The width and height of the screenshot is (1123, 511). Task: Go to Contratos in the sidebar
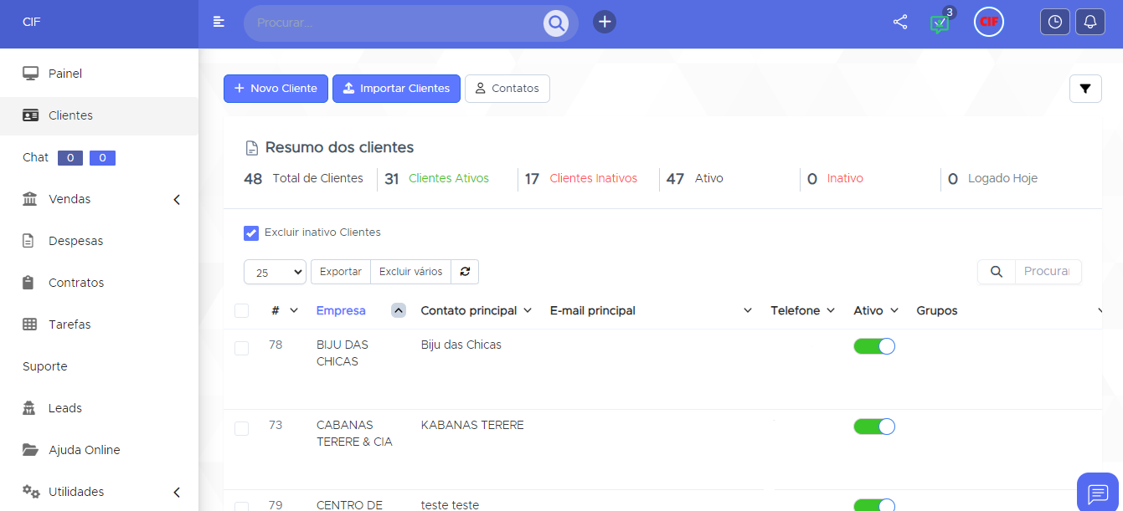(x=76, y=283)
